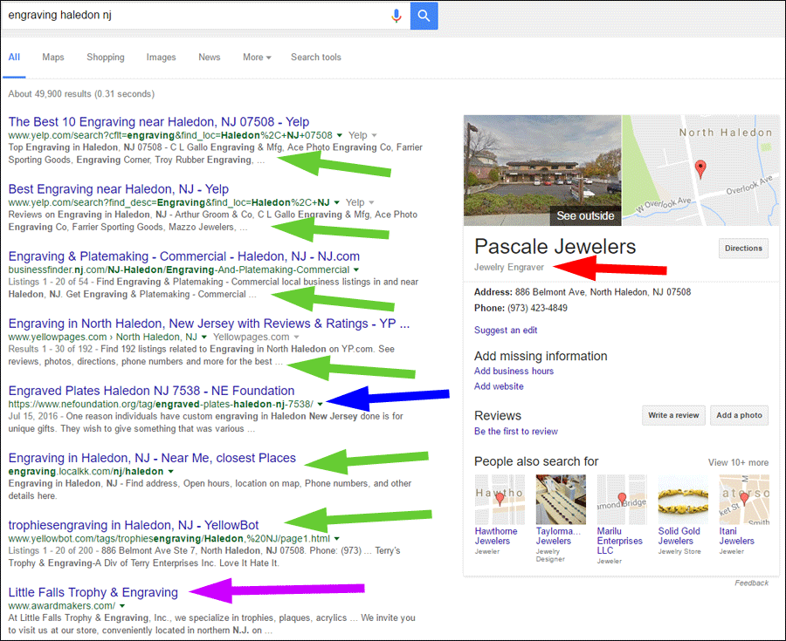786x641 pixels.
Task: Open the Solid Gold Jewelers bracelet thumbnail
Action: tap(683, 500)
